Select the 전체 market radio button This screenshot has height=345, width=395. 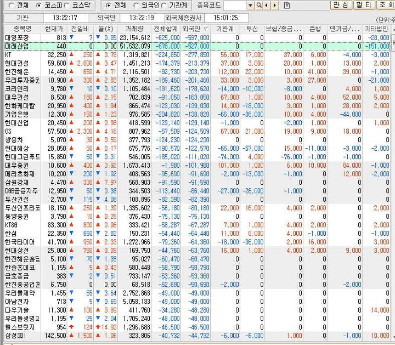click(12, 5)
